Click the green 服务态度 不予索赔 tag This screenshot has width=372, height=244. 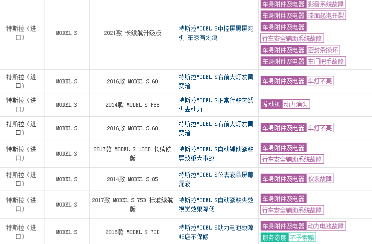[288, 238]
